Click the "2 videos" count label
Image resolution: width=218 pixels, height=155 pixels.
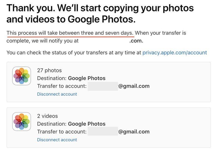coord(47,116)
